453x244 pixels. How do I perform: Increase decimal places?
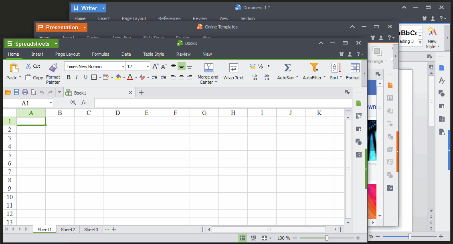pyautogui.click(x=254, y=77)
